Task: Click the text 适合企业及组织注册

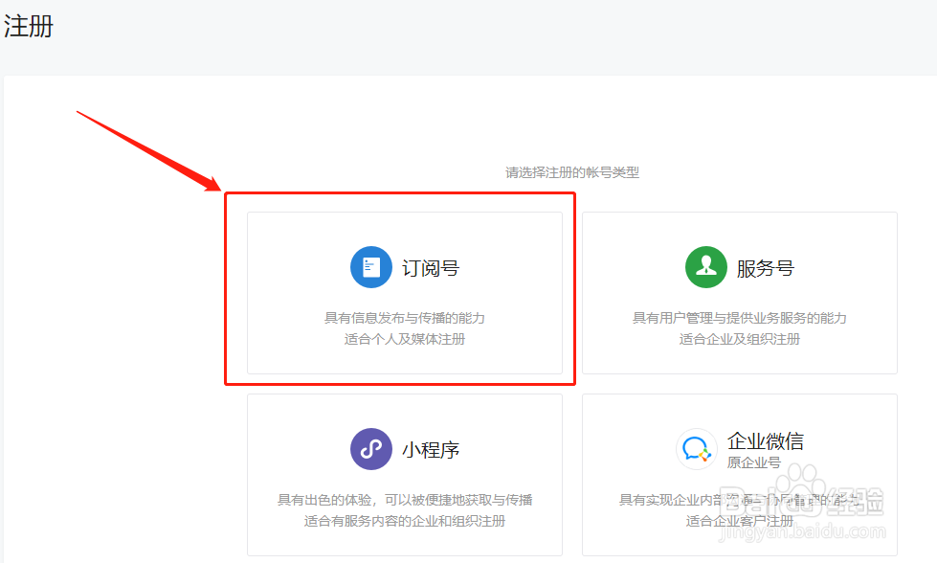Action: 739,340
